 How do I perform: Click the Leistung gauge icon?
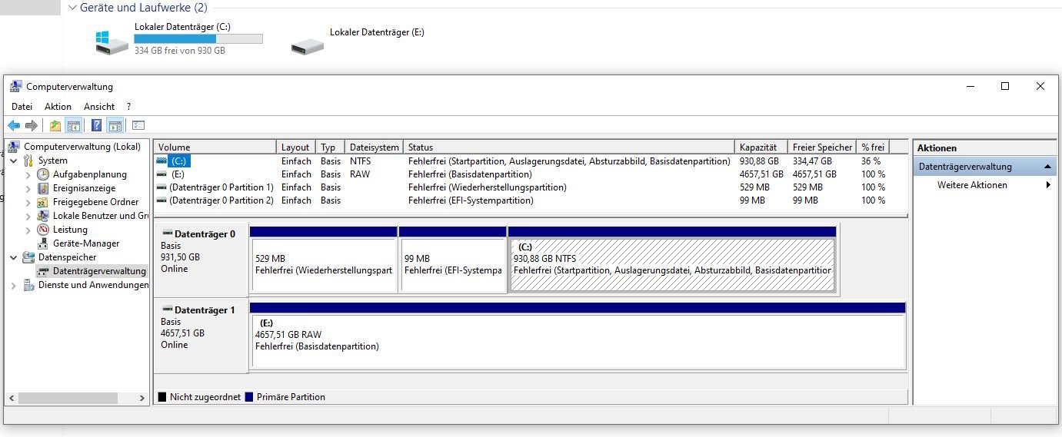coord(44,230)
